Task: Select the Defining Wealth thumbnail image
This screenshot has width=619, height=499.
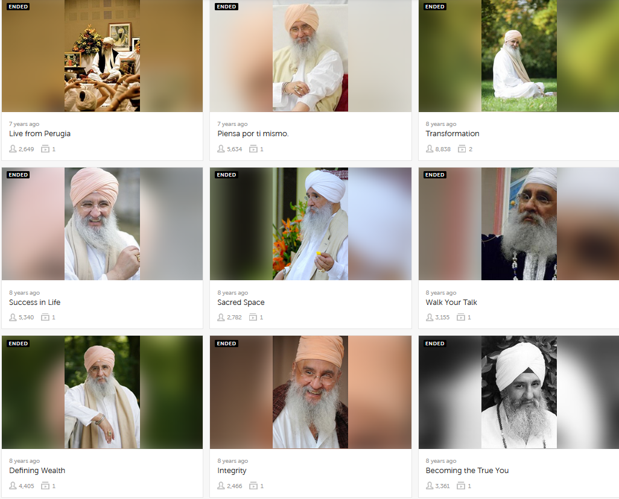Action: pyautogui.click(x=102, y=392)
